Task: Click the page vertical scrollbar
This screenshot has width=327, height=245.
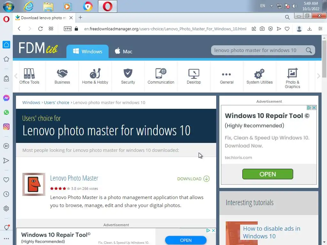Action: (x=324, y=59)
